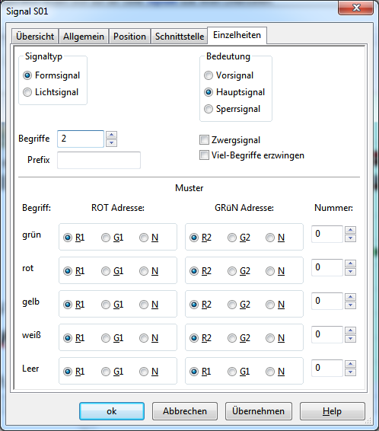Increment the grün row Nummer spinner
The height and width of the screenshot is (431, 379).
pos(350,230)
